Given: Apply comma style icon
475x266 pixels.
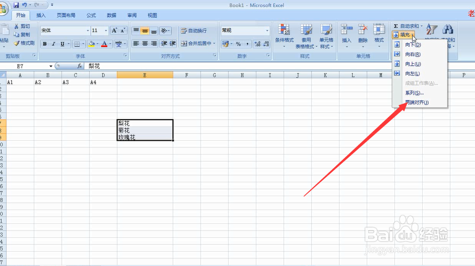Looking at the screenshot, I should pos(247,44).
